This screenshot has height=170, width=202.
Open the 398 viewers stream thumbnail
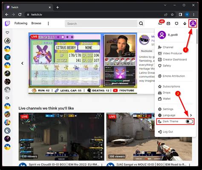pyautogui.click(x=149, y=136)
